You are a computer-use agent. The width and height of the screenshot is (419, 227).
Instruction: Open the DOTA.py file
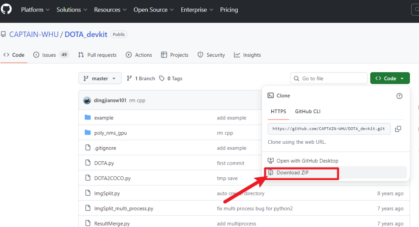104,163
